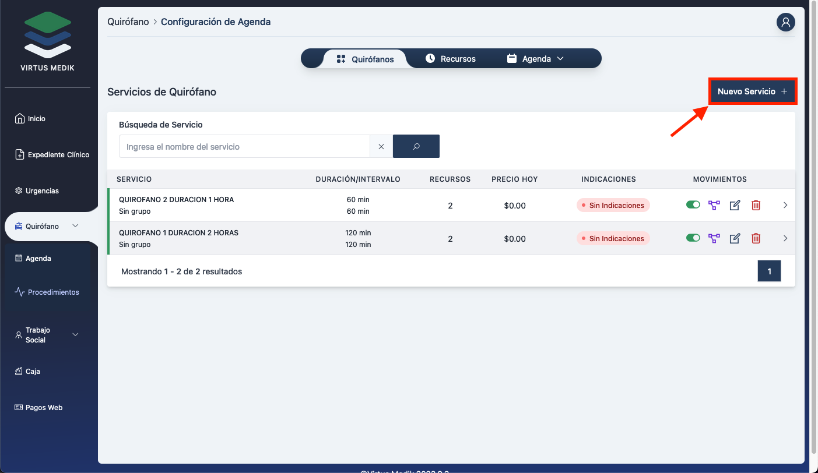Collapse the Quirófano sidebar menu

[x=75, y=226]
